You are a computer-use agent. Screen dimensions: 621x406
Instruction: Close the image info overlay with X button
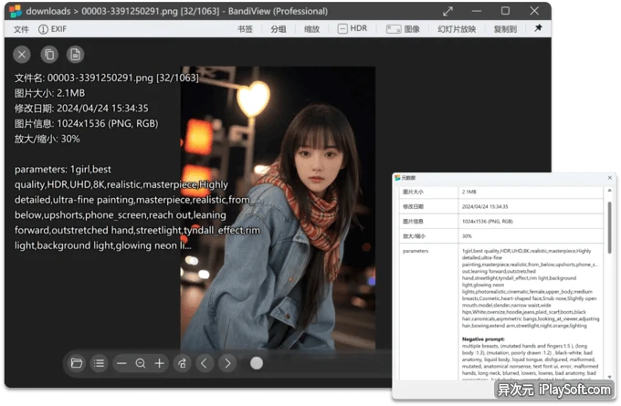point(22,54)
